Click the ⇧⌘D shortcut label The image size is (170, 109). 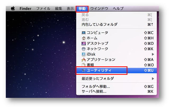pos(149,43)
